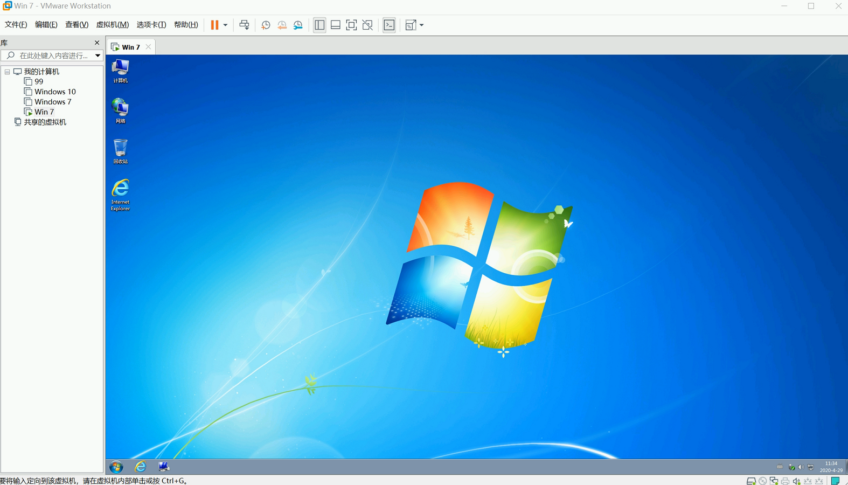This screenshot has width=848, height=485.
Task: Click the stretch guest display icon
Action: [x=411, y=25]
